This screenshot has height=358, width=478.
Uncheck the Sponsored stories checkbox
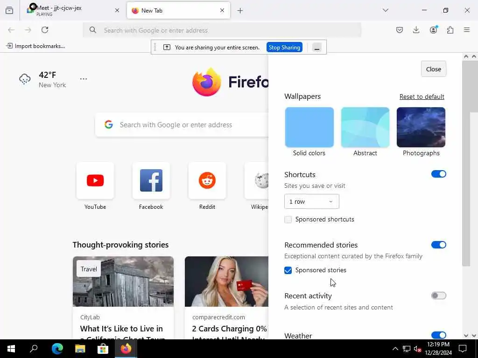click(x=288, y=270)
